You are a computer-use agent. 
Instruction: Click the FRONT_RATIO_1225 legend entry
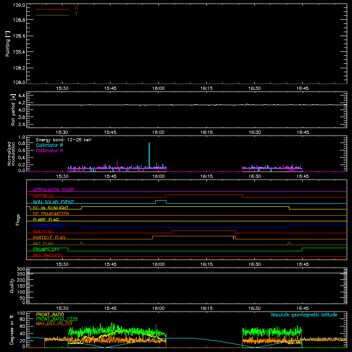tap(57, 319)
